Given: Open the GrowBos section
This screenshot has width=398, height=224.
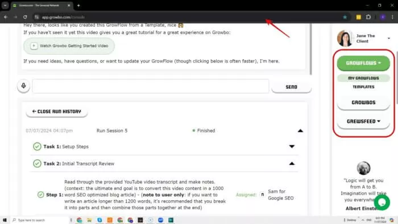Looking at the screenshot, I should 363,102.
